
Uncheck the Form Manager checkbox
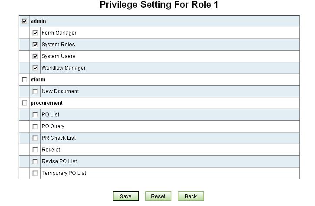point(35,33)
